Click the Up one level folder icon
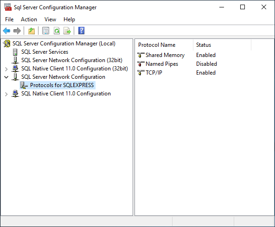The image size is (275, 227). coord(32,31)
